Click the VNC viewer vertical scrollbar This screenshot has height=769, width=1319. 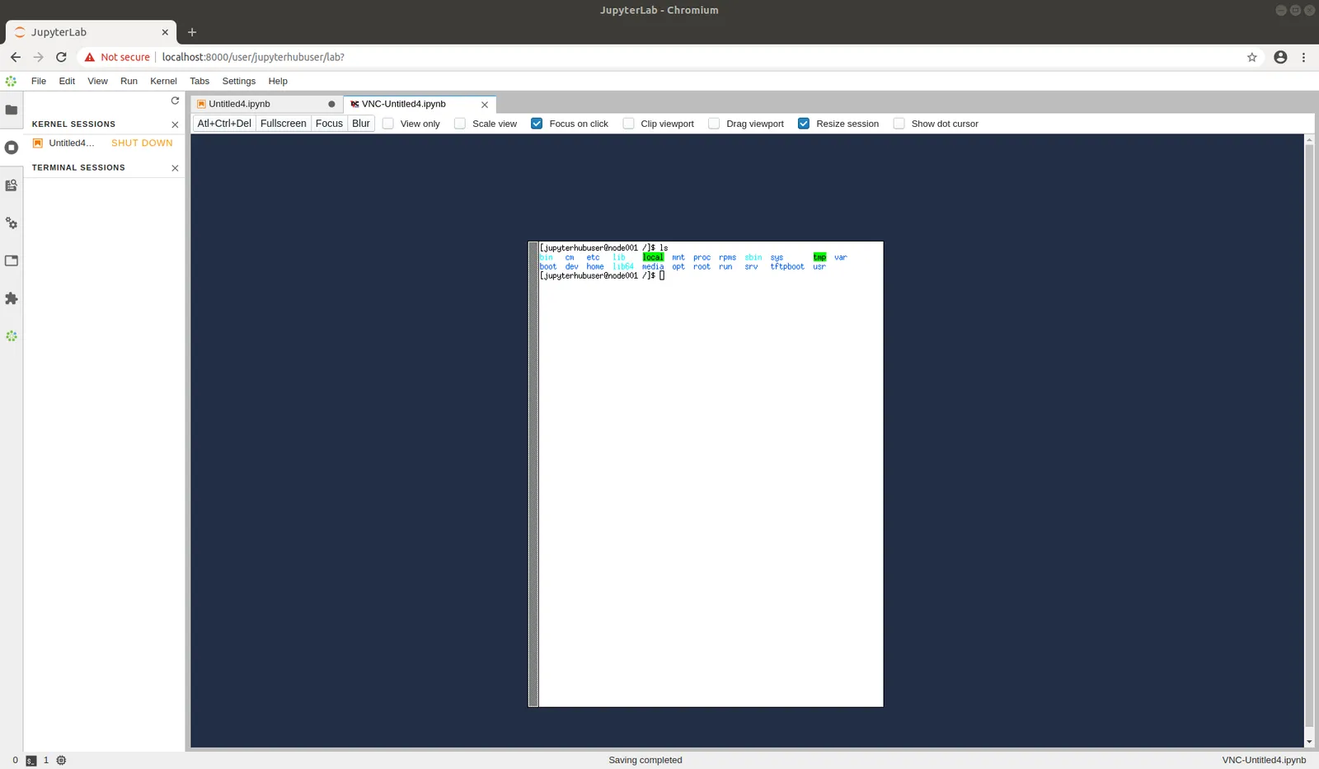(x=1309, y=435)
